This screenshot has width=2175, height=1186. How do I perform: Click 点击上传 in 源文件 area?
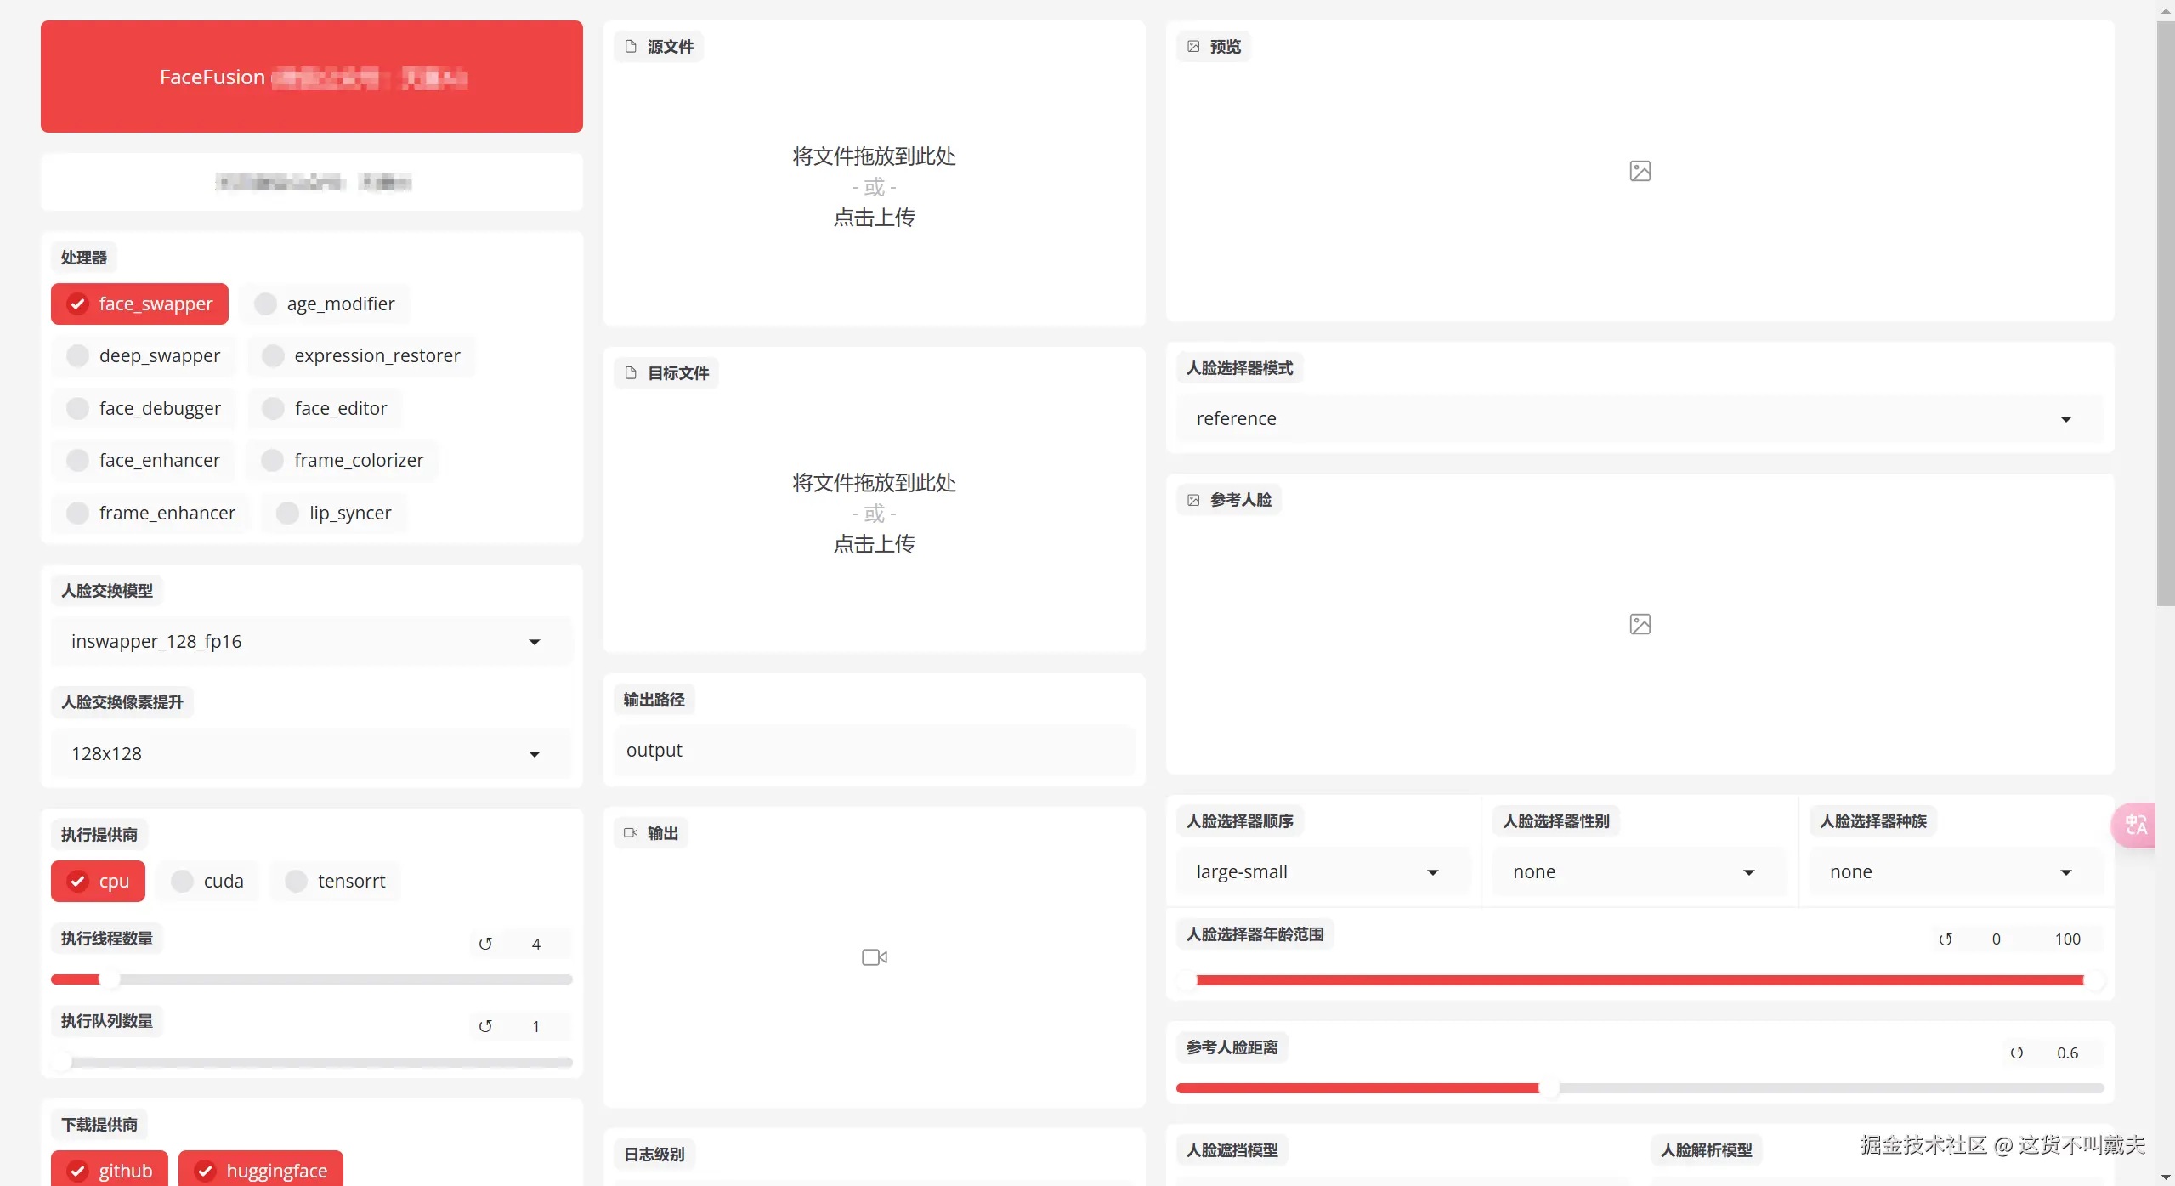[874, 218]
